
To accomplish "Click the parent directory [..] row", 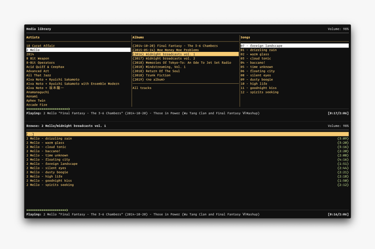I will [30, 134].
